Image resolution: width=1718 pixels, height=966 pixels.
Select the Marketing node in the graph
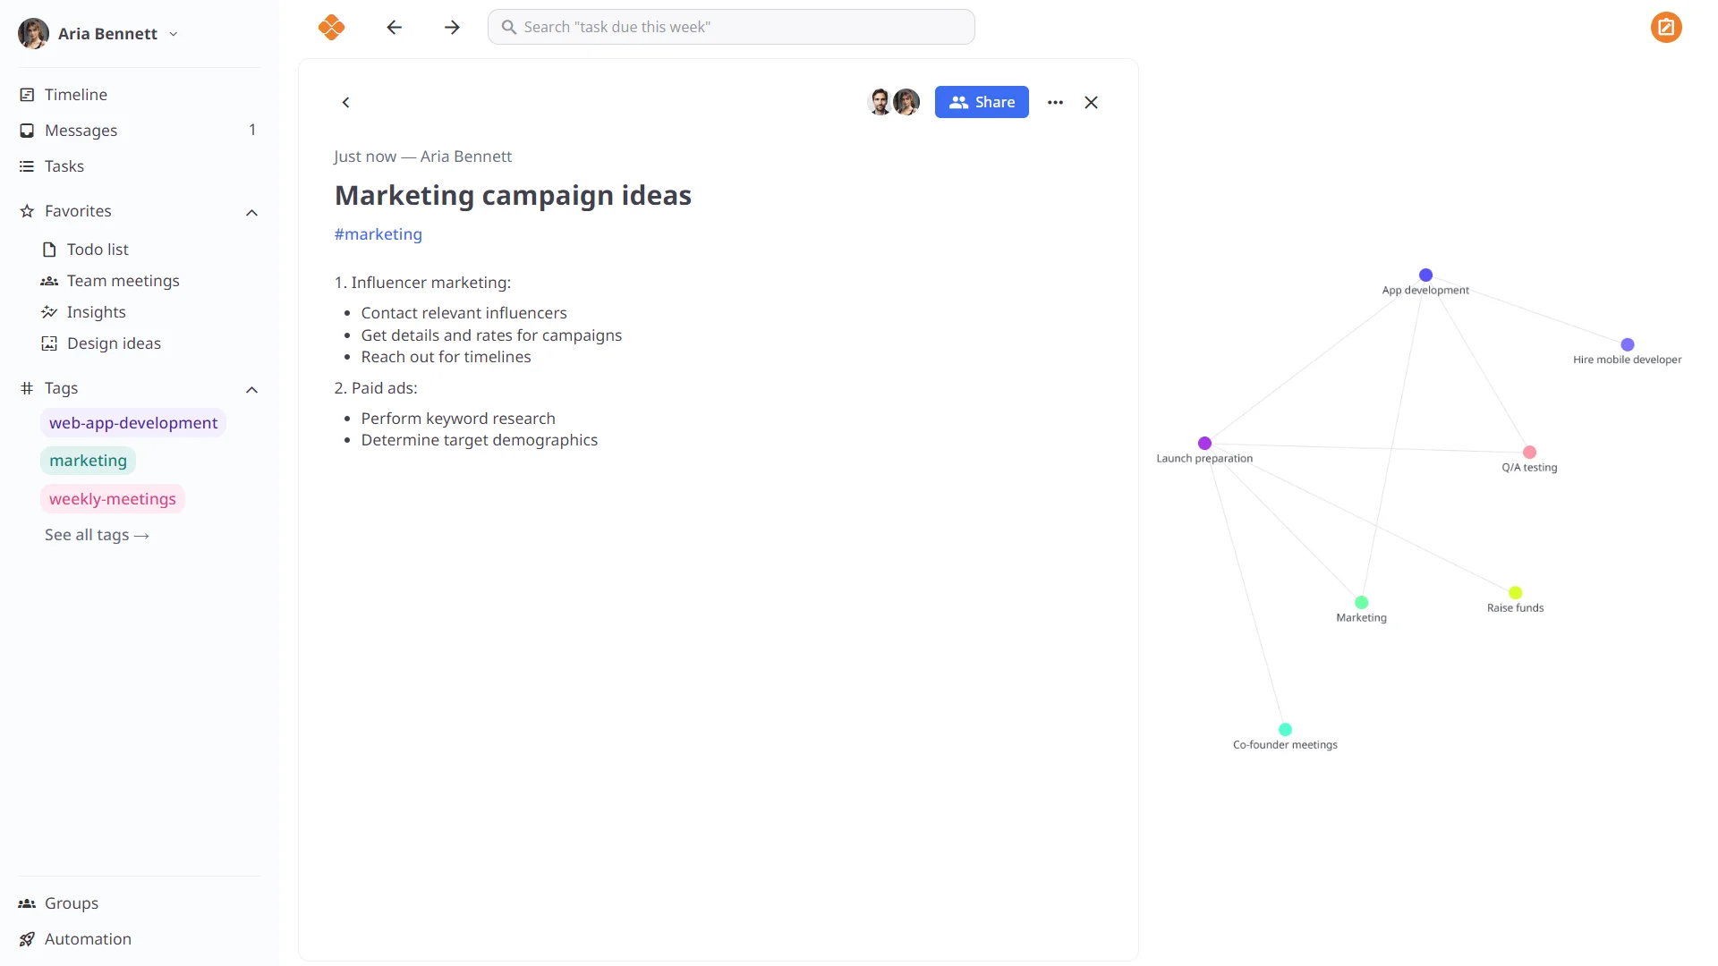coord(1361,603)
